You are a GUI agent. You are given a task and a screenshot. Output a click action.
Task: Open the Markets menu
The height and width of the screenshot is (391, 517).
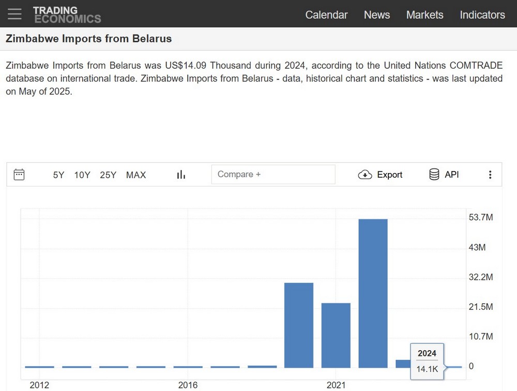click(424, 15)
